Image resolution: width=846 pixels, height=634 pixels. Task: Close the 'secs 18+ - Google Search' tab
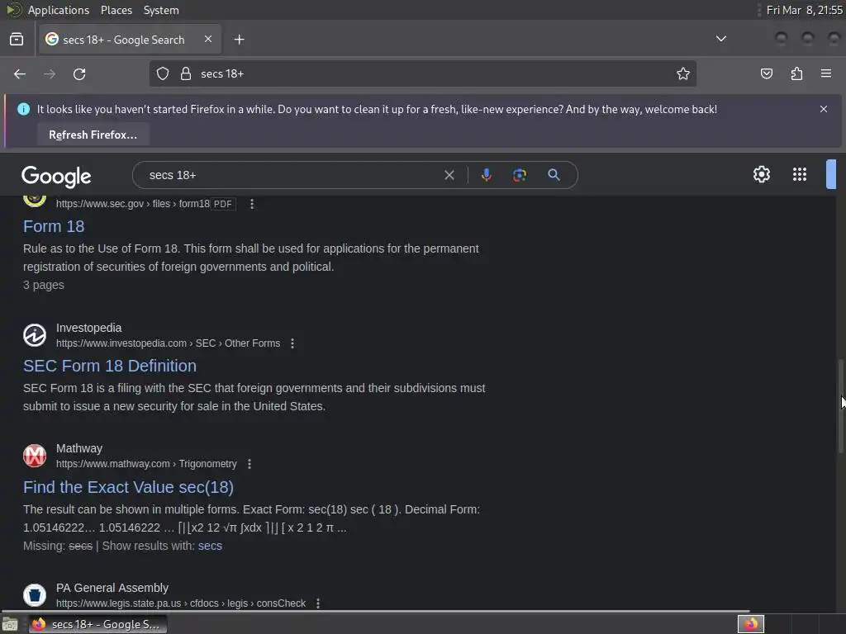[x=207, y=39]
